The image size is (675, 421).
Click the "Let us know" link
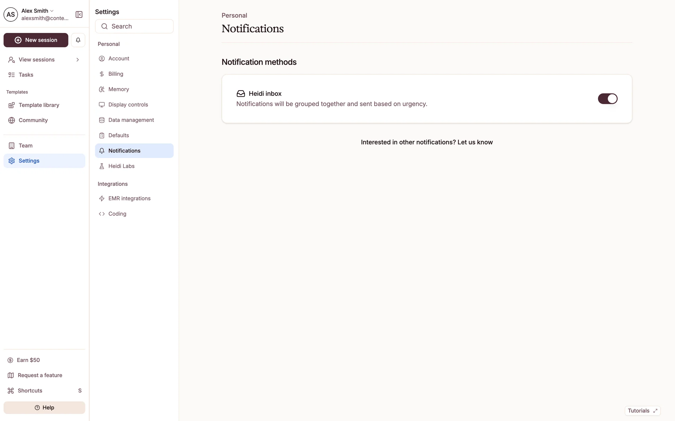475,142
